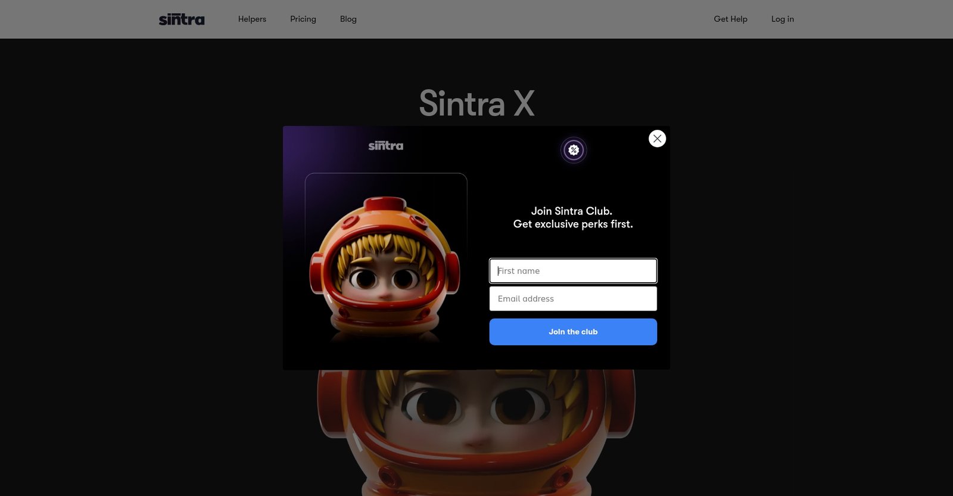The height and width of the screenshot is (496, 953).
Task: Click the Join the club button
Action: point(573,332)
